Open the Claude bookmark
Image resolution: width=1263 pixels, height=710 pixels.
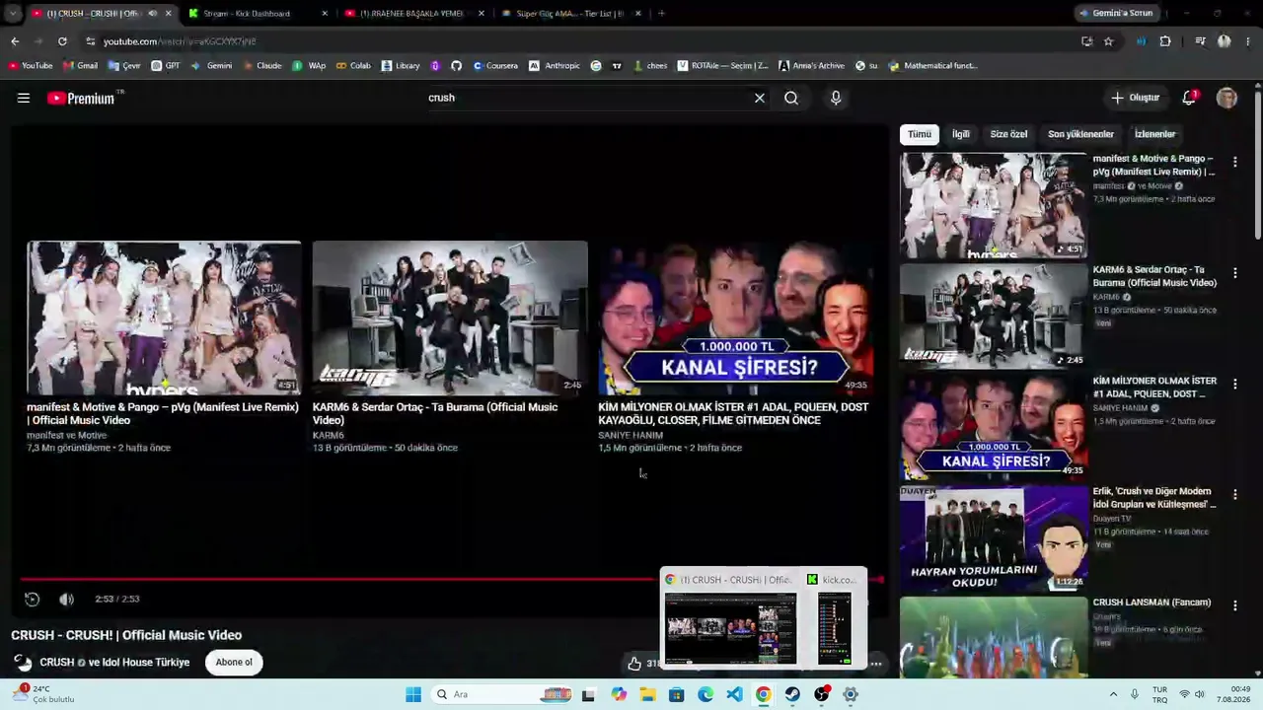(x=261, y=66)
